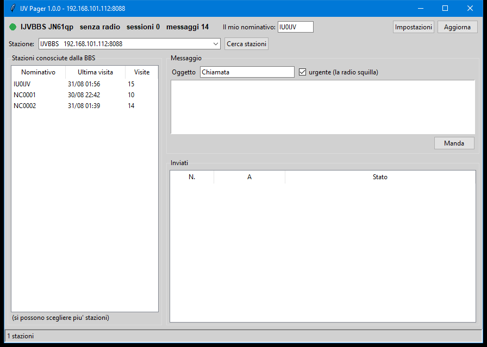
Task: Click the Stato column header in Inviati
Action: tap(380, 177)
